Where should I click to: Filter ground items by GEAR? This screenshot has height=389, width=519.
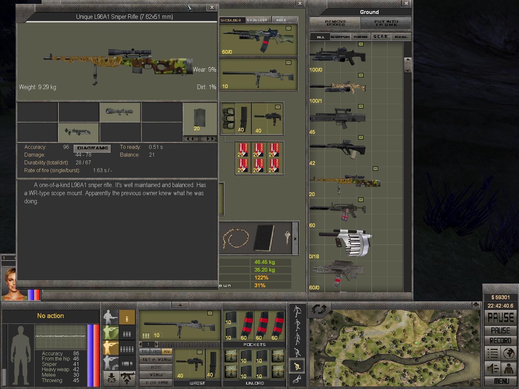click(381, 37)
